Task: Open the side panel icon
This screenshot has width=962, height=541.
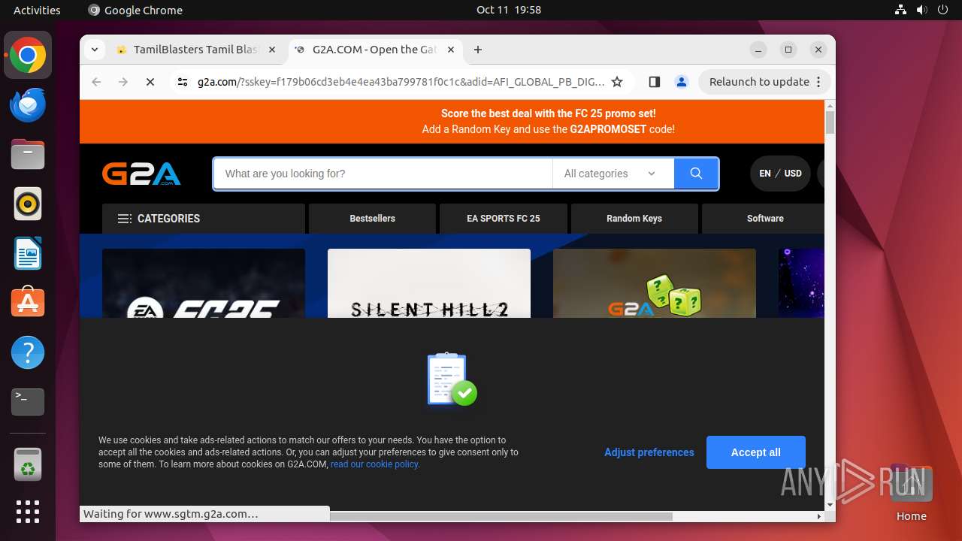Action: [654, 82]
